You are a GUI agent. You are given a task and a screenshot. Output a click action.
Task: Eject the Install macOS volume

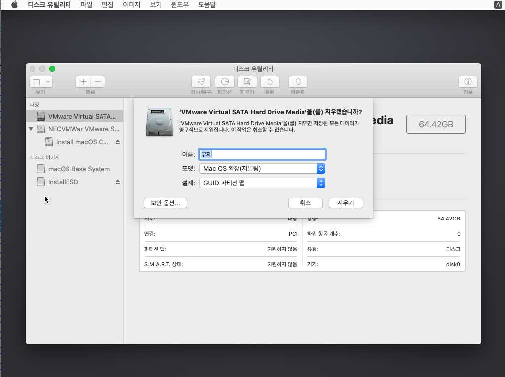(118, 142)
